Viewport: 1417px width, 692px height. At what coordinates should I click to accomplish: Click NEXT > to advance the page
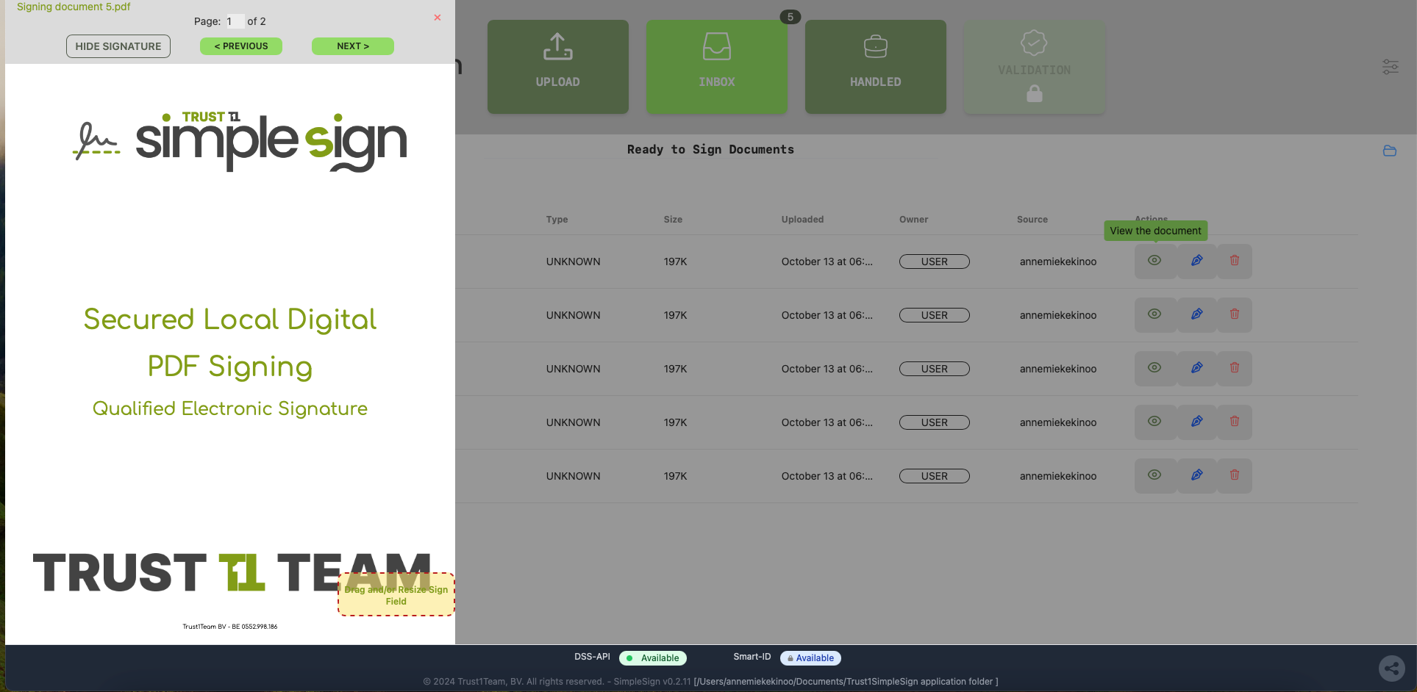353,46
